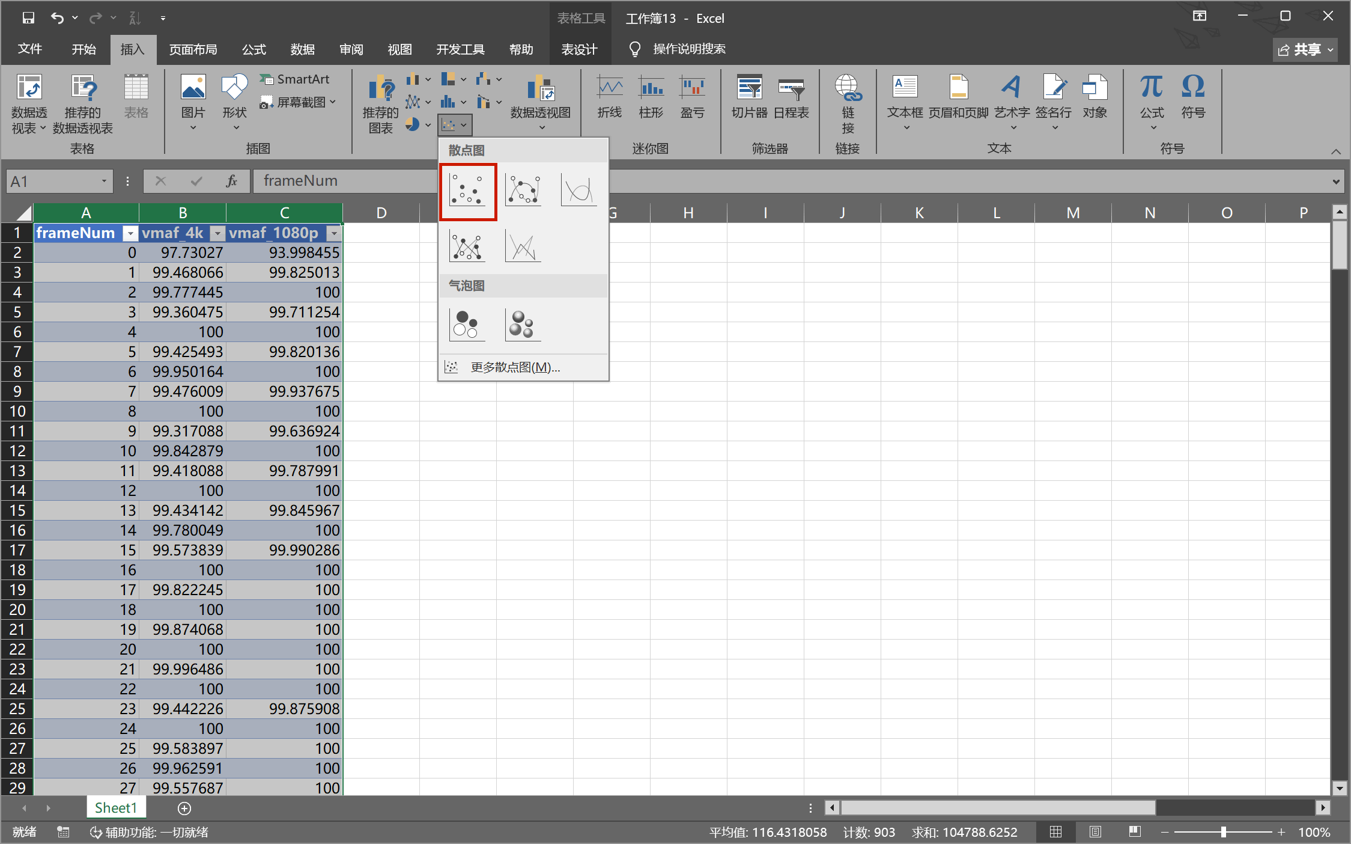Image resolution: width=1351 pixels, height=844 pixels.
Task: Open the vmaf_4k column filter dropdown
Action: (x=217, y=233)
